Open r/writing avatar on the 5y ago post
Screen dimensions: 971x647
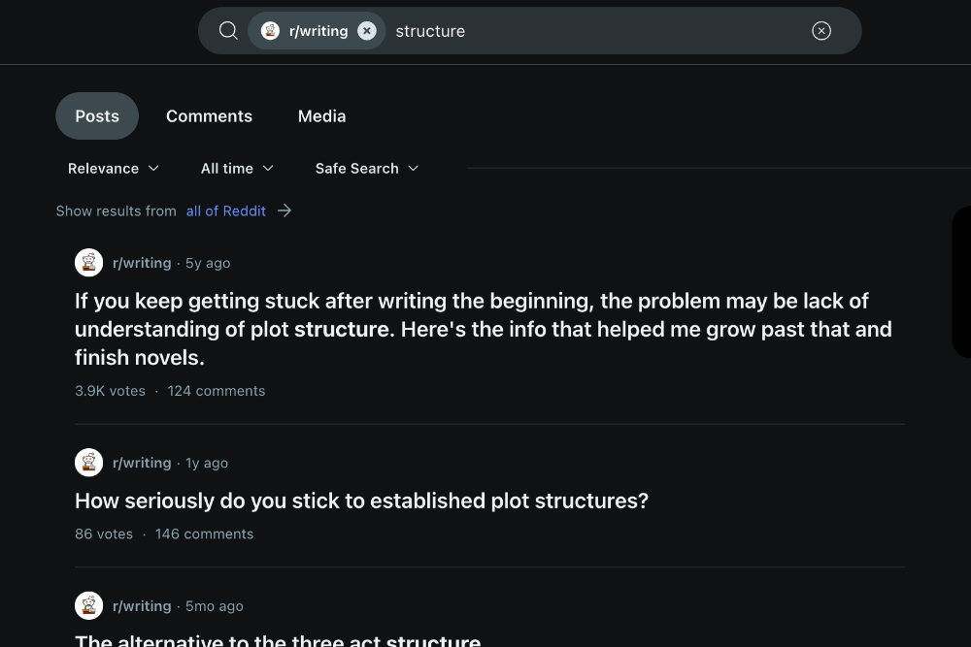(x=89, y=263)
